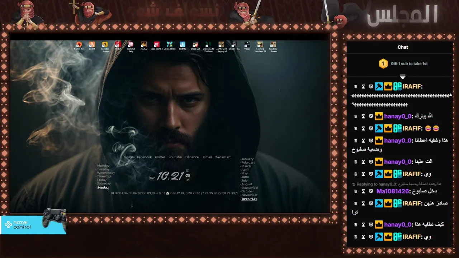
Task: Click the hourglass icon beside Ma1081426
Action: point(363,191)
